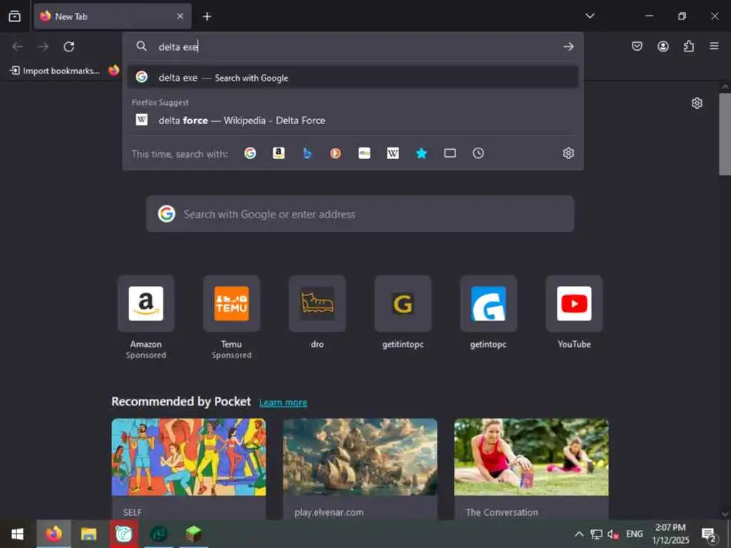Open a new tab with plus button
Image resolution: width=731 pixels, height=548 pixels.
click(207, 16)
